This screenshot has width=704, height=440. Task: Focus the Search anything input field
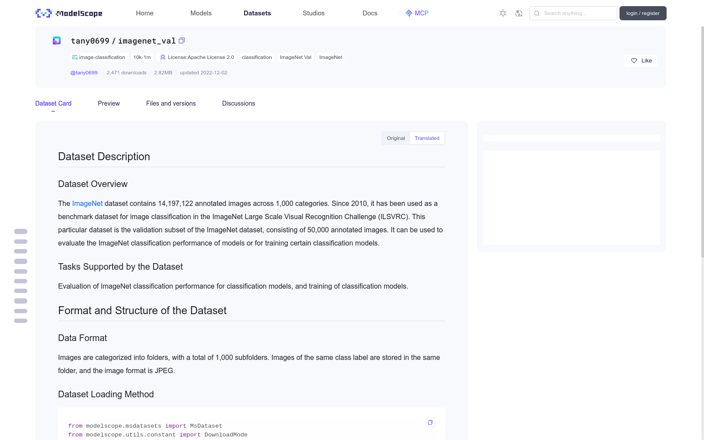(x=573, y=13)
